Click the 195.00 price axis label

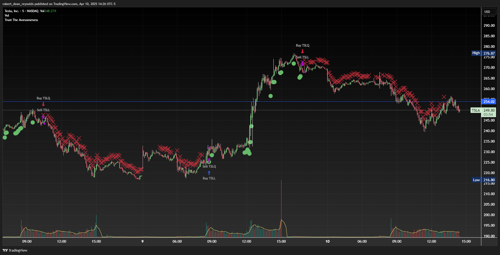[489, 225]
